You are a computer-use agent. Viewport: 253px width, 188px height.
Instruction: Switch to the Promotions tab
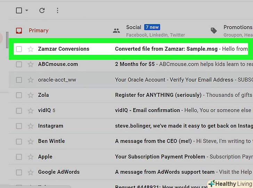[x=237, y=28]
